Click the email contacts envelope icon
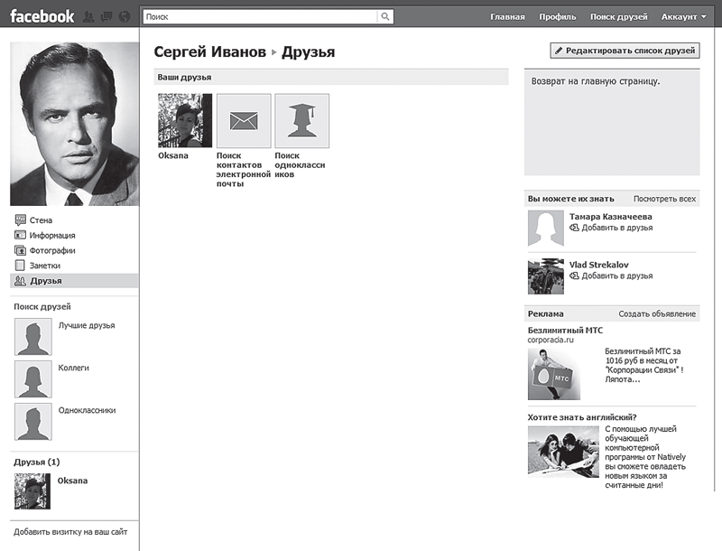The height and width of the screenshot is (551, 722). tap(244, 121)
